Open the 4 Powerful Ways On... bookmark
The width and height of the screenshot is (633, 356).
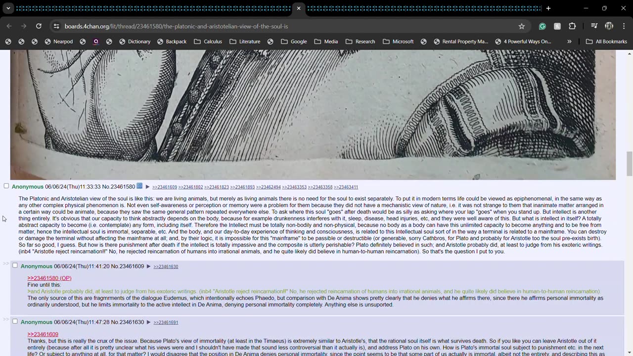[523, 42]
